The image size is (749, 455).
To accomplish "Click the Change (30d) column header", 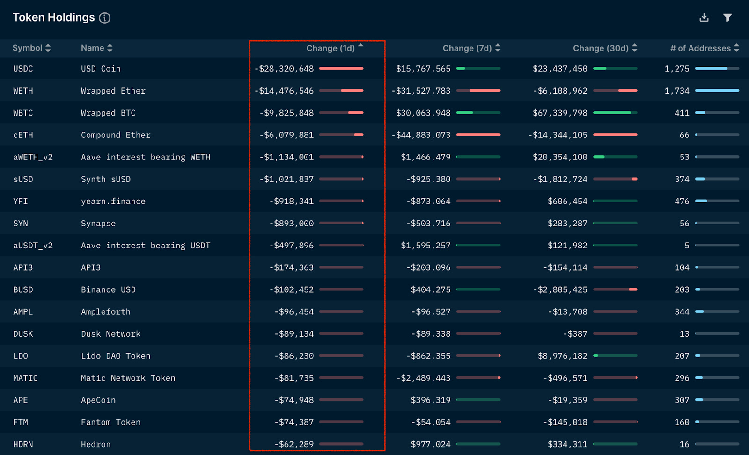I will [x=601, y=48].
